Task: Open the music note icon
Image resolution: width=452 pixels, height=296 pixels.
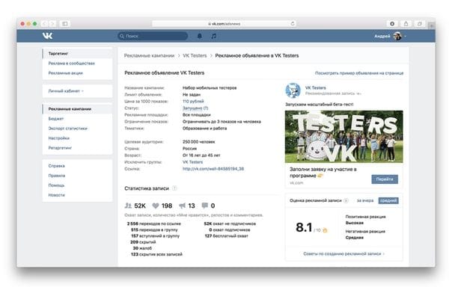Action: 213,36
